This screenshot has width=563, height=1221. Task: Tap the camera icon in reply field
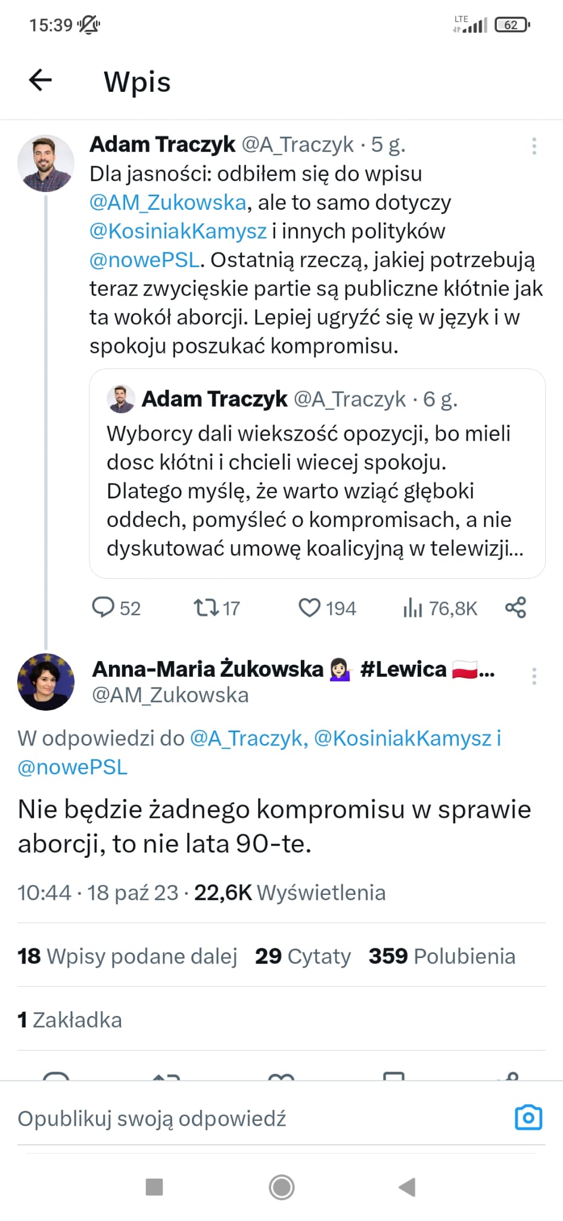pos(528,1117)
